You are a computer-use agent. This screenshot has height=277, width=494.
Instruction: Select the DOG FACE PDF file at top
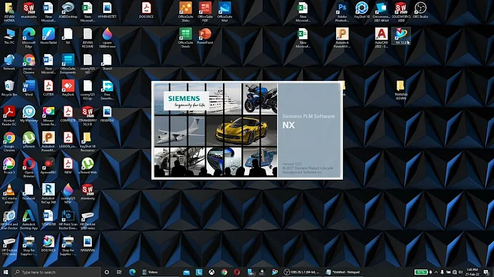[x=146, y=10]
